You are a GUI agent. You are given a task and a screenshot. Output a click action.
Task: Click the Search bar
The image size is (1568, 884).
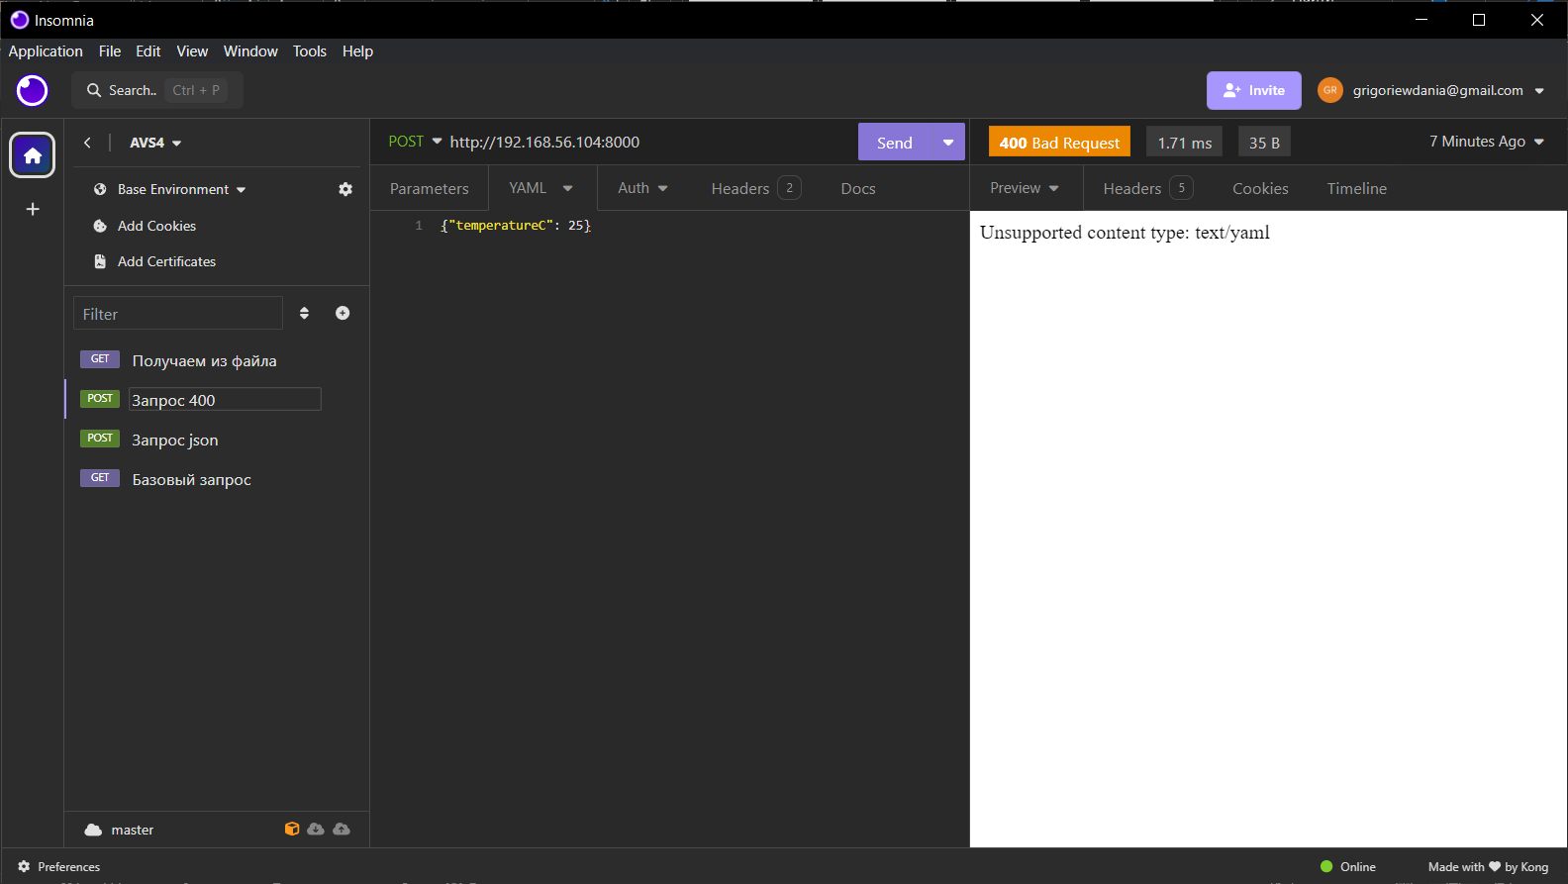pyautogui.click(x=157, y=90)
